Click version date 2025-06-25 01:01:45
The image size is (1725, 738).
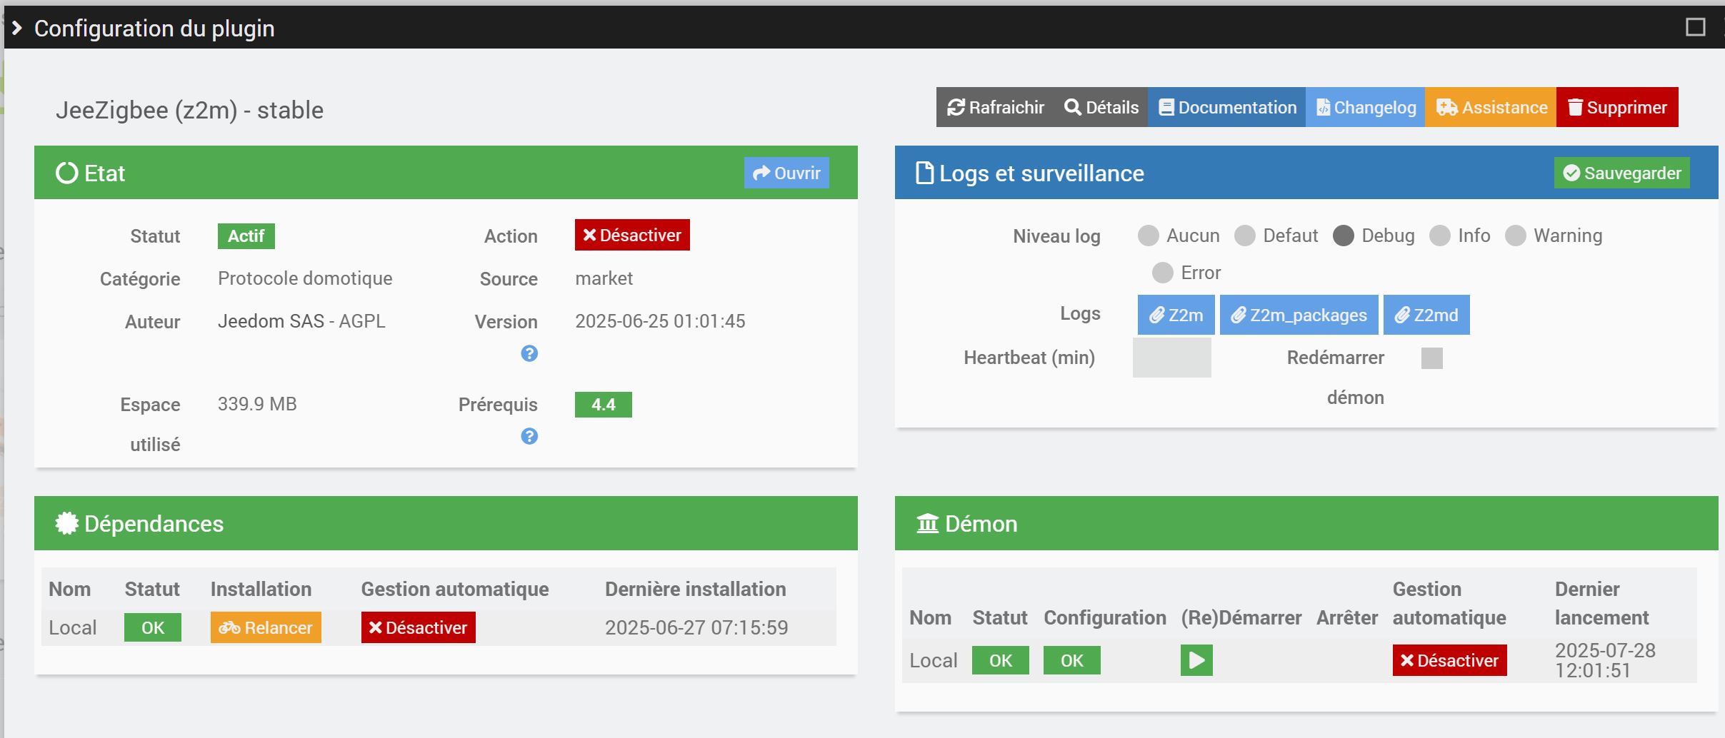click(660, 321)
